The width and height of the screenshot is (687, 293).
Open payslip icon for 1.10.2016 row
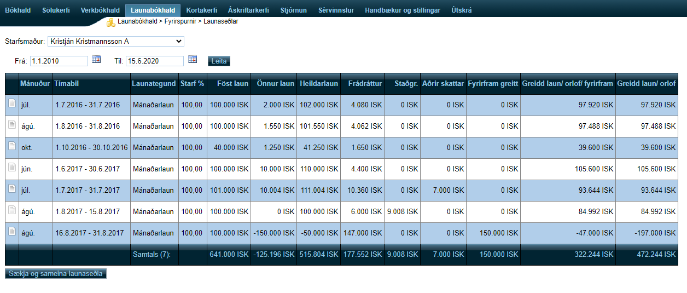(x=11, y=146)
